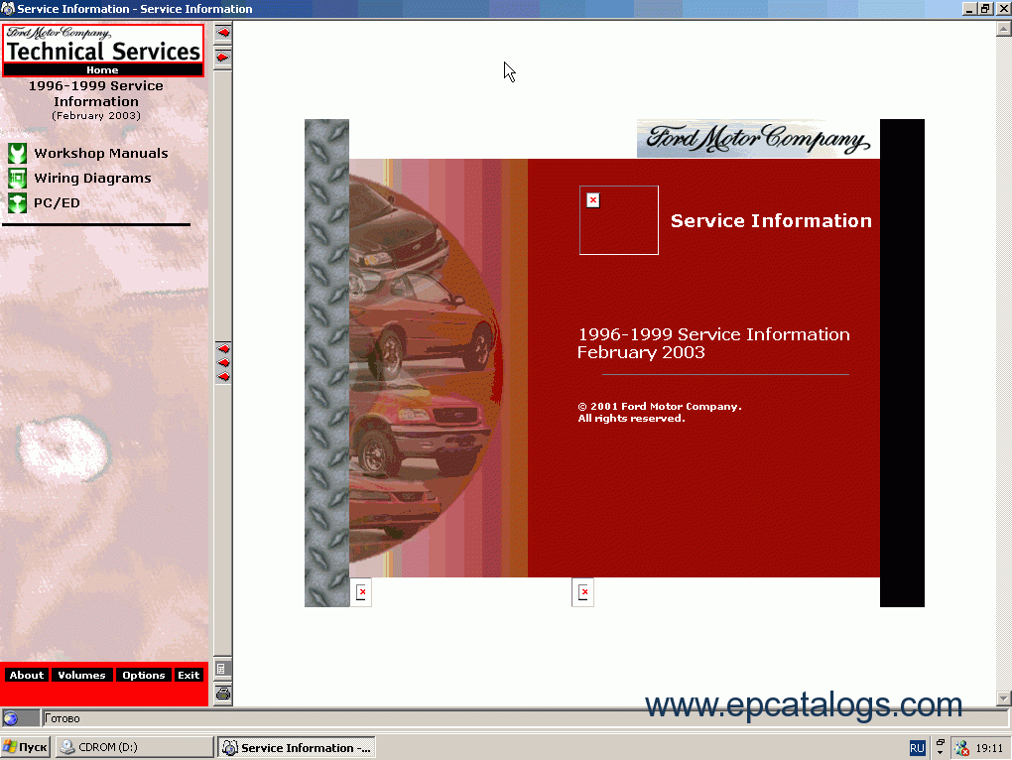Click the copyright 2001 Ford Motor Company text
Viewport: 1012px width, 760px height.
click(x=659, y=413)
